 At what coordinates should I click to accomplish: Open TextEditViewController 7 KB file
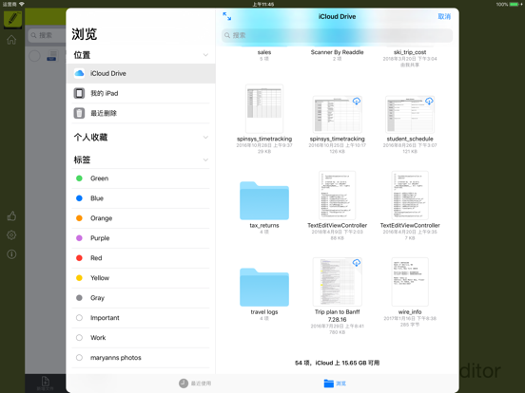(x=410, y=196)
